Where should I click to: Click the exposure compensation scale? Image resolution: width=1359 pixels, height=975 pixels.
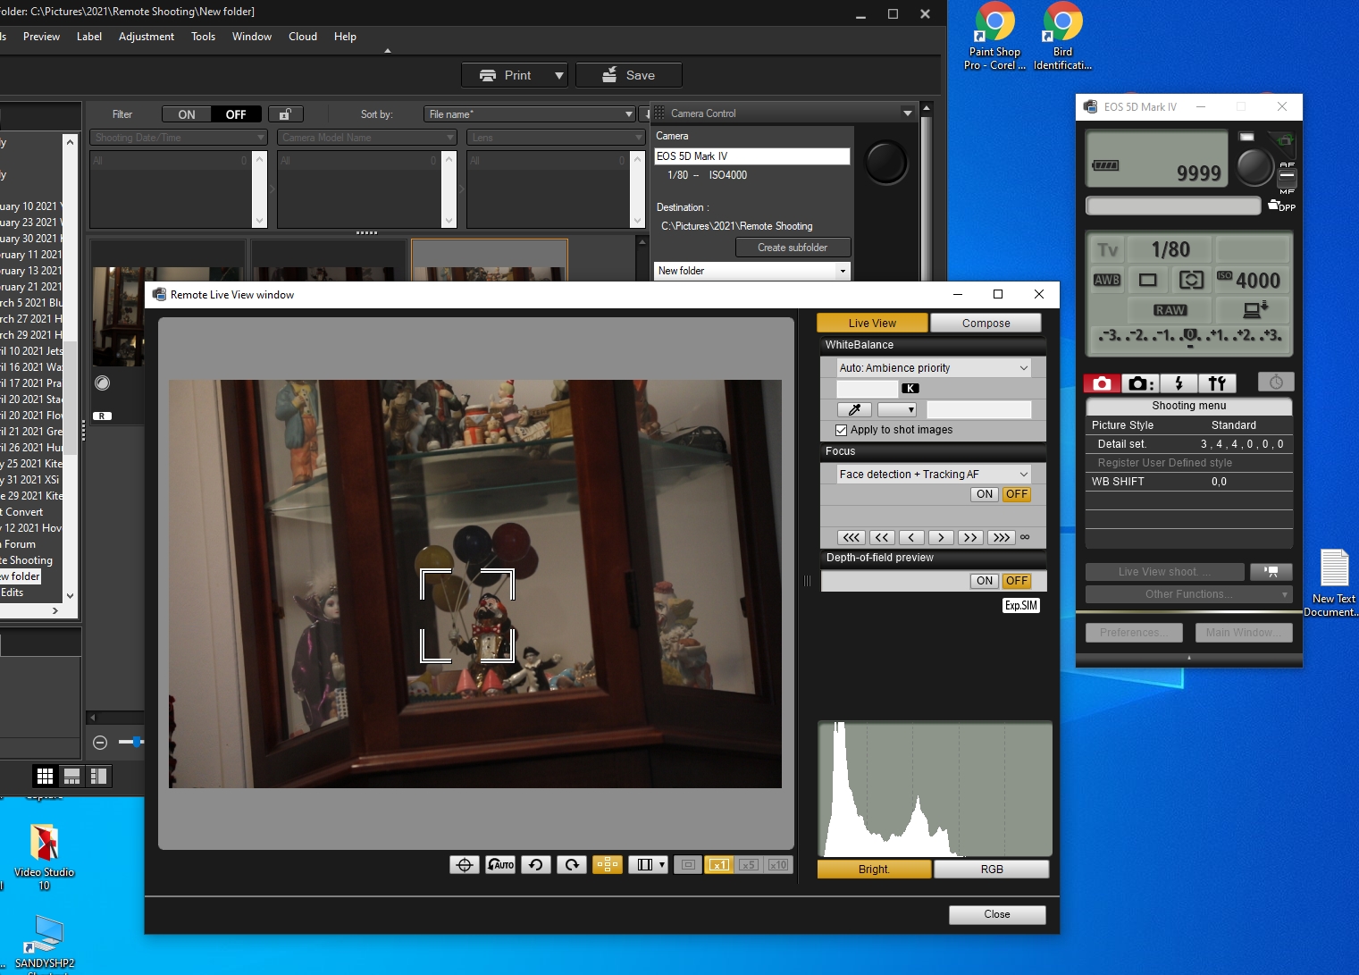click(x=1189, y=336)
